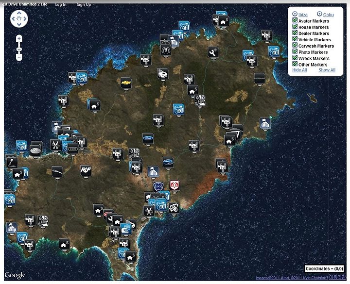Click the house marker on the north tip
This screenshot has width=350, height=284.
click(224, 21)
